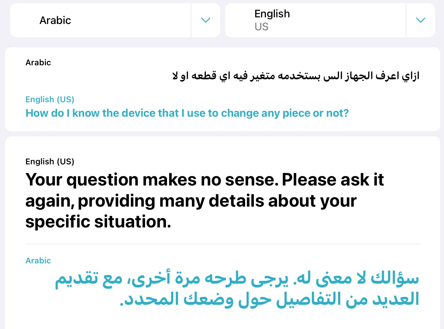This screenshot has height=329, width=444.
Task: Click the word "US" under English
Action: (x=262, y=27)
